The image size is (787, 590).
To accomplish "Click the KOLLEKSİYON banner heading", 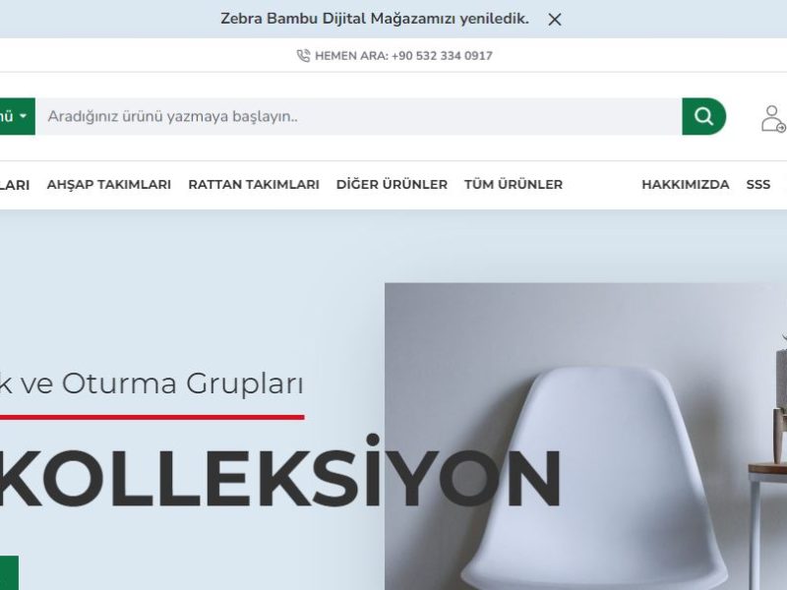I will [x=280, y=473].
